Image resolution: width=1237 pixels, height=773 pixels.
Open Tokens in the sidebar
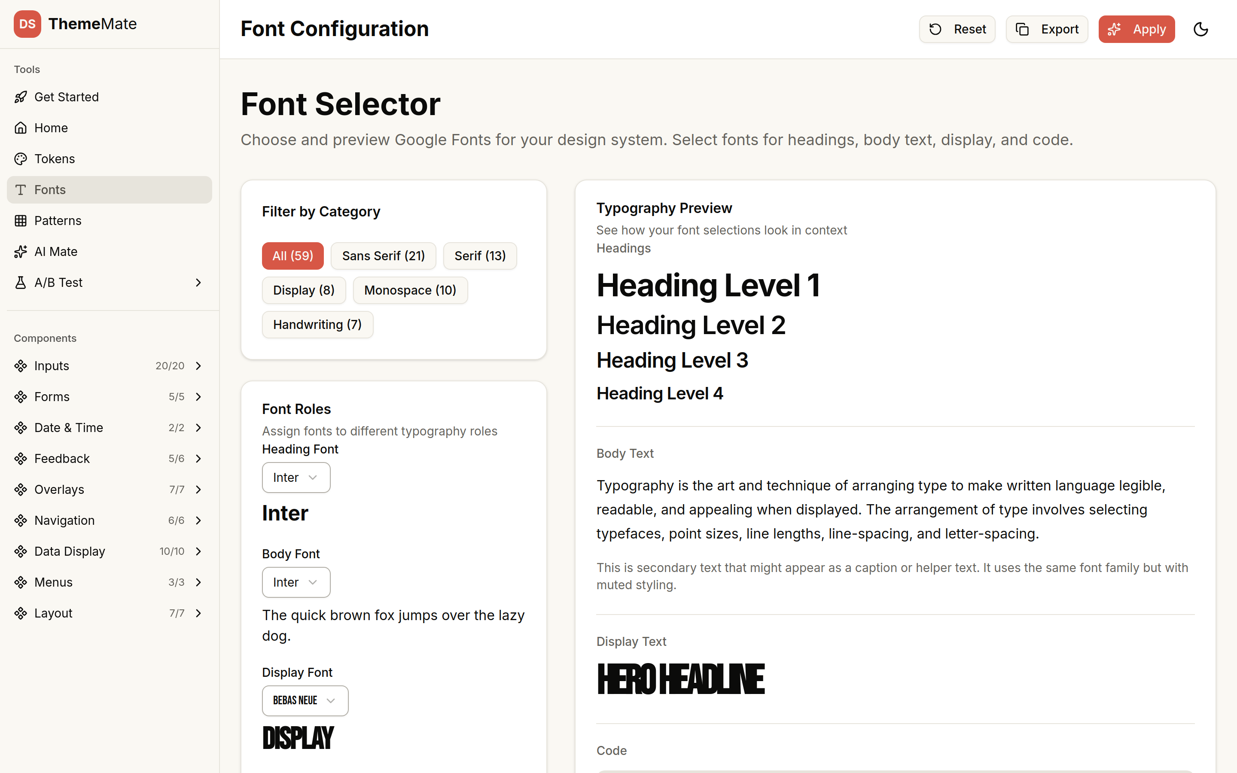click(110, 159)
